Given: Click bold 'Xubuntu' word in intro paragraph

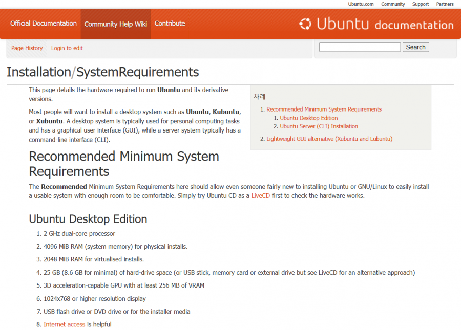Looking at the screenshot, I should tap(49, 121).
